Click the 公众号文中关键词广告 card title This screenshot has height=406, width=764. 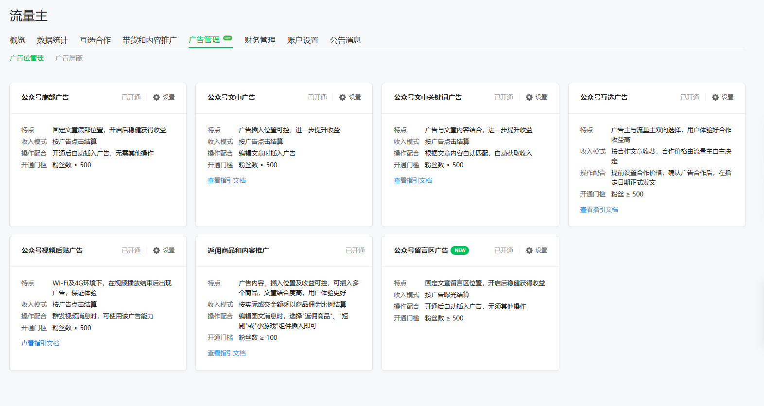click(428, 97)
